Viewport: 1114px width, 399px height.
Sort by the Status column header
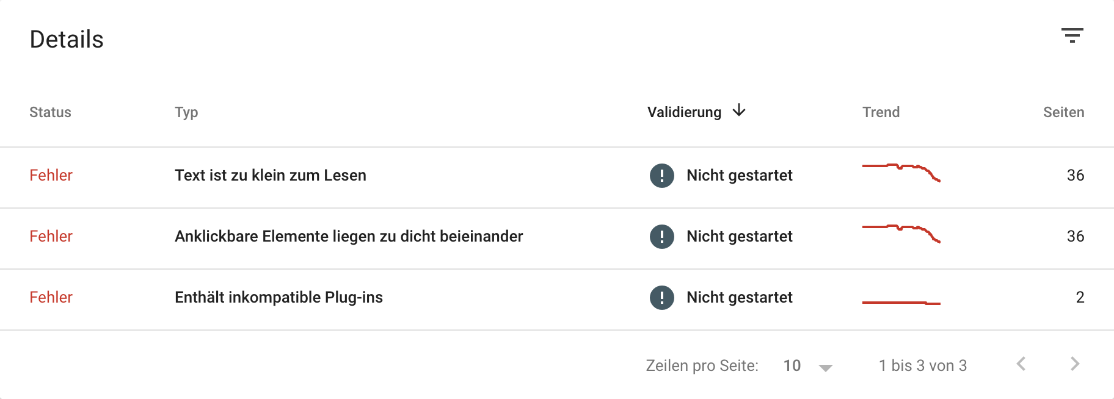click(x=50, y=112)
